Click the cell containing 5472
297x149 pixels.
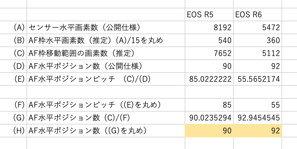257,28
